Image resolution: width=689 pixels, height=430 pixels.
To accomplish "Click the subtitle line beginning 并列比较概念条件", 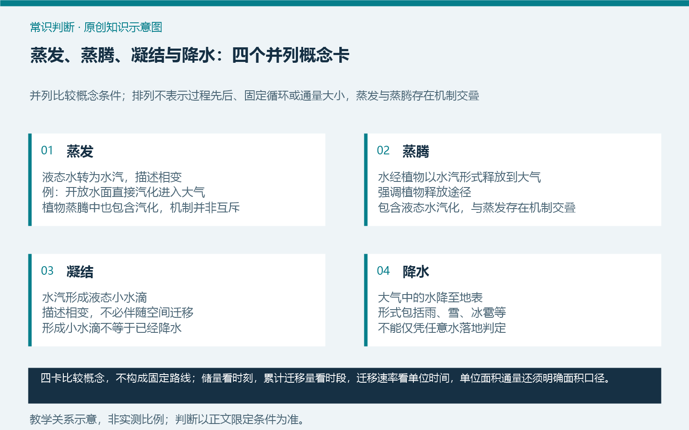I will (x=254, y=95).
